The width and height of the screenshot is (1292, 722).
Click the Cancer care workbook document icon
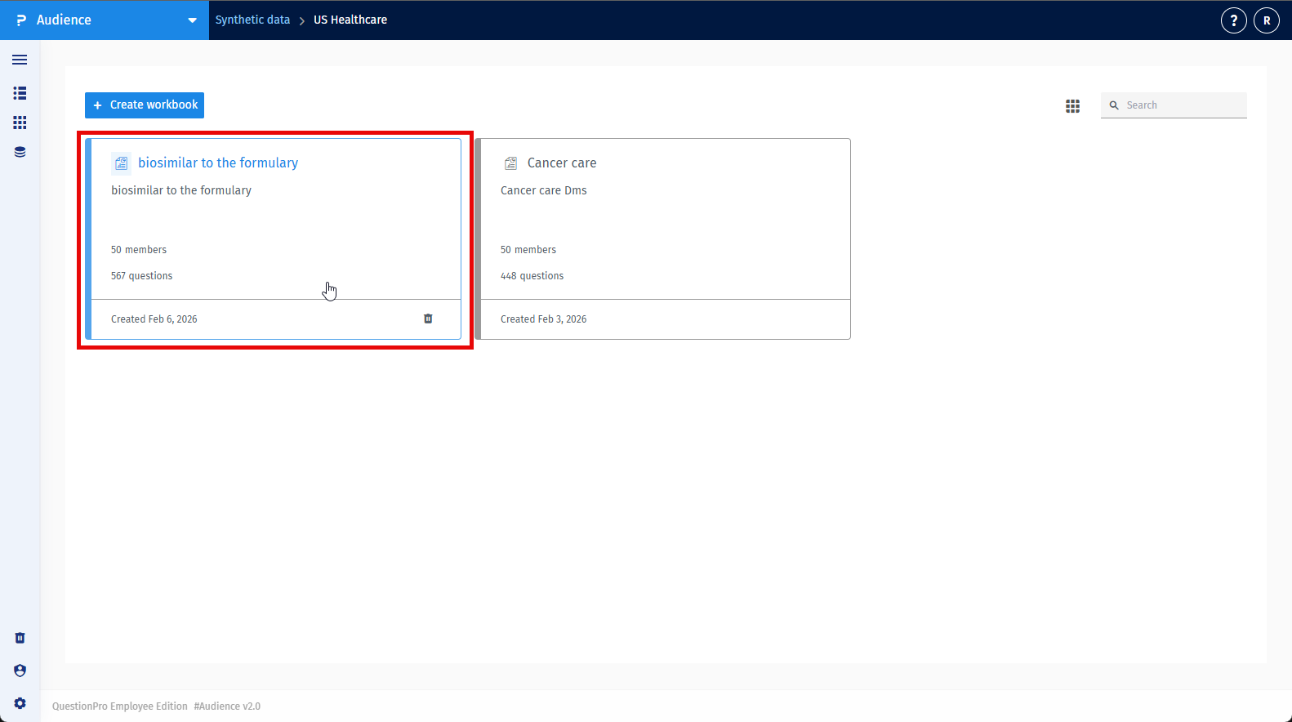510,163
